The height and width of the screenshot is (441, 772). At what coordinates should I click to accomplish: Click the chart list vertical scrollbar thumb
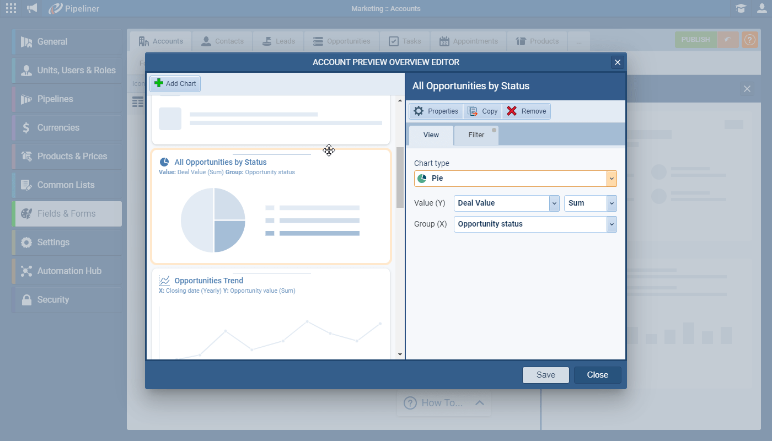400,176
